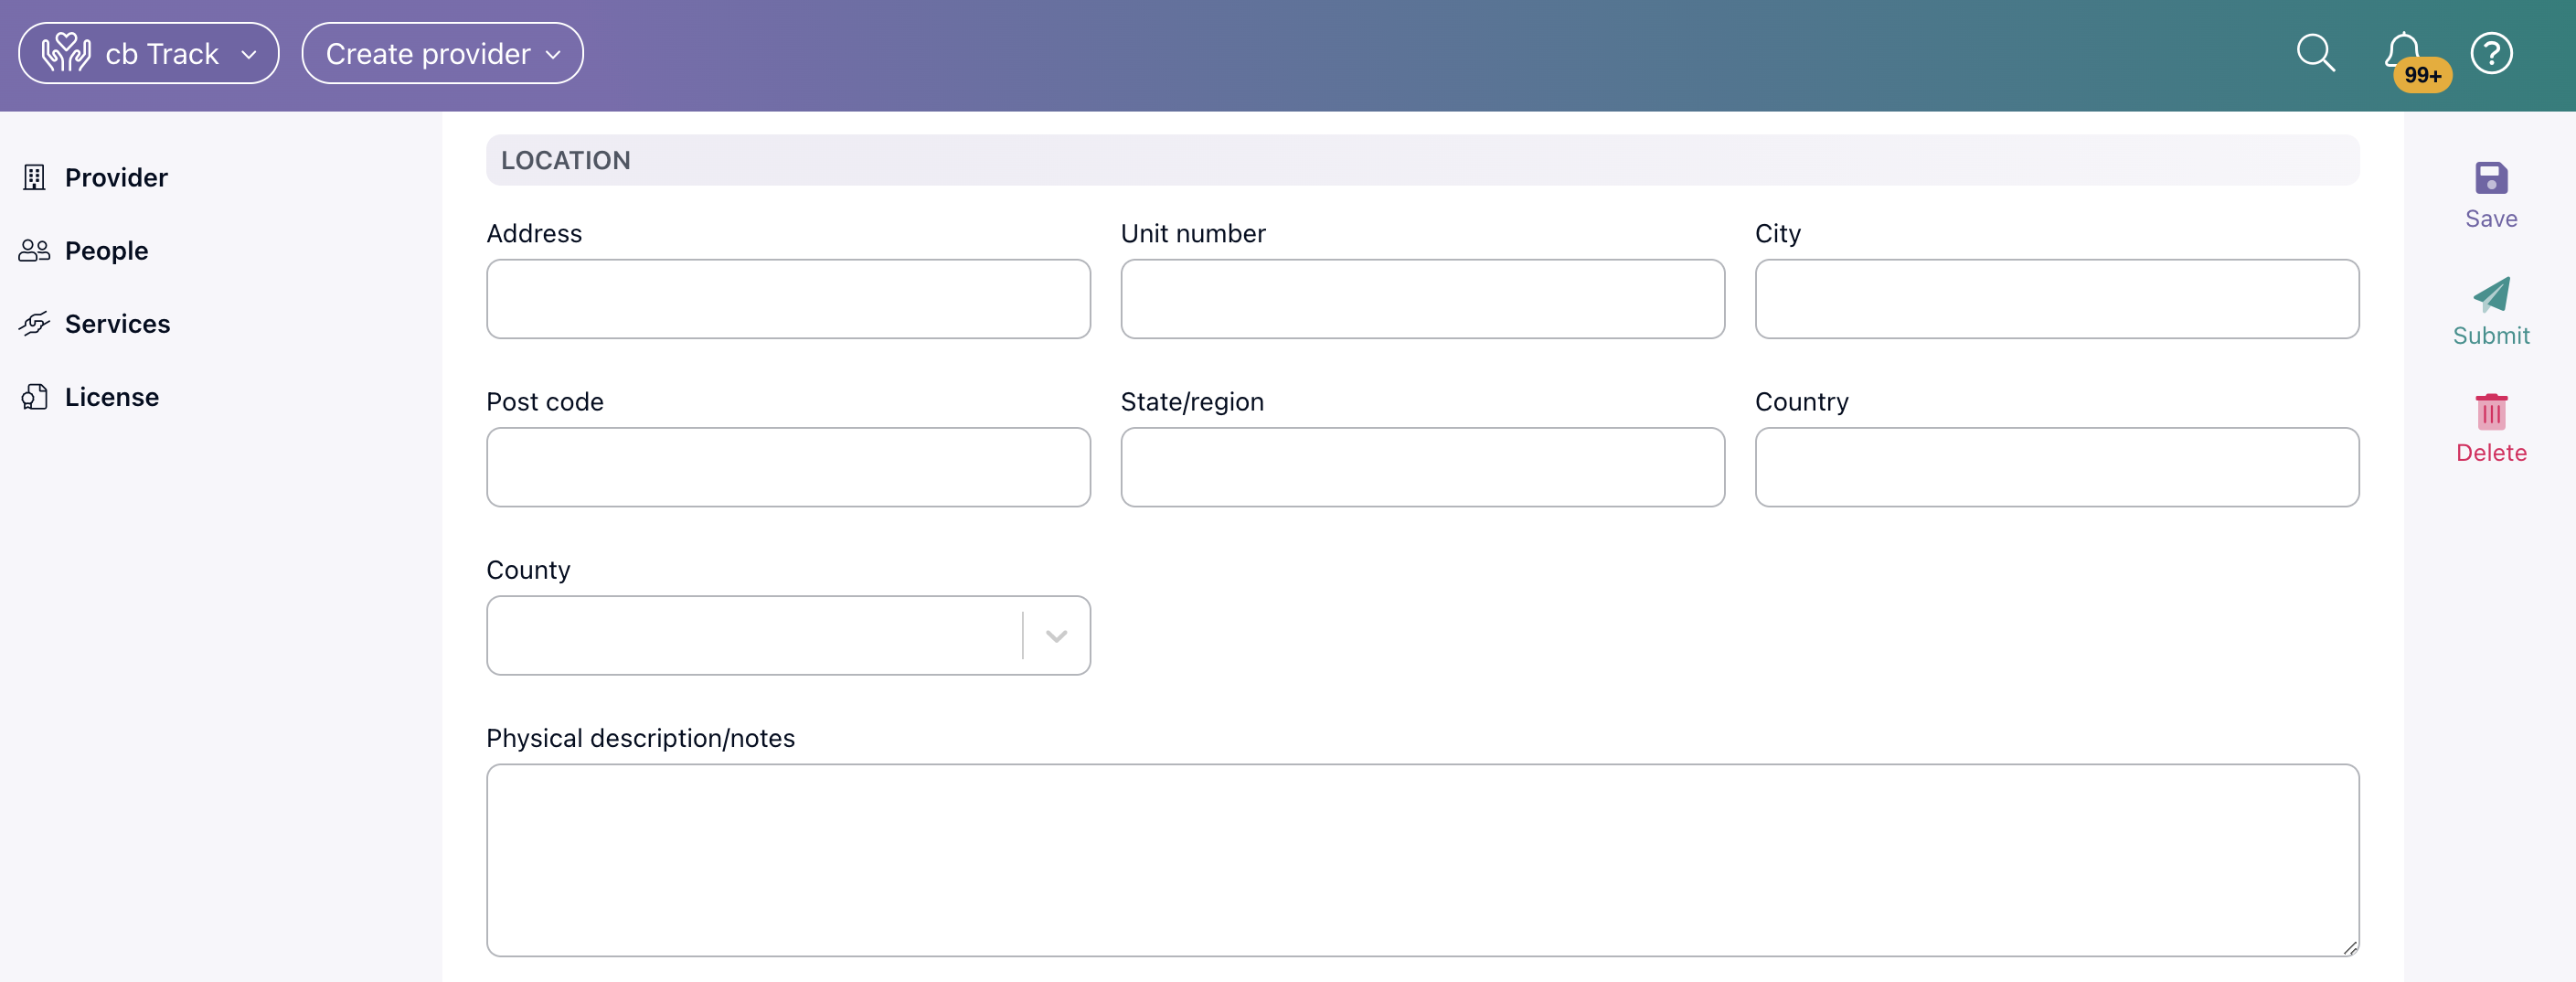Click the Submit label
2576x982 pixels.
click(2491, 335)
